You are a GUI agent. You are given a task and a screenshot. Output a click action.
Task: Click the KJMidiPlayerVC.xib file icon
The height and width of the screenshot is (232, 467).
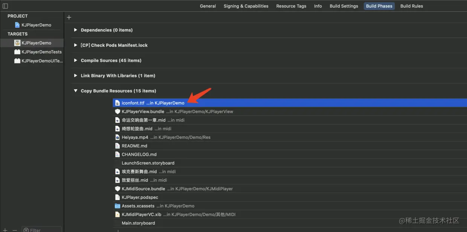(118, 214)
